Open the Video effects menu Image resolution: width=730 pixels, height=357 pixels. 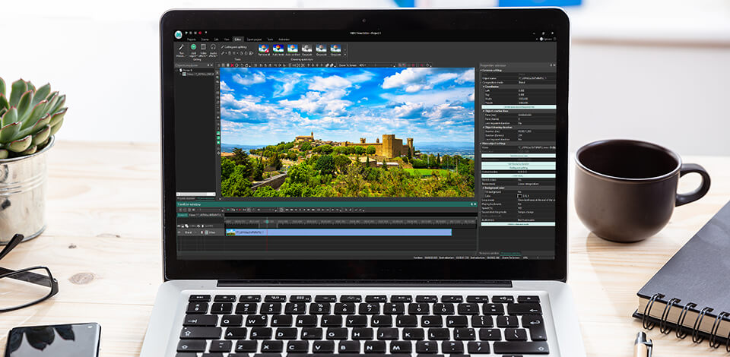pyautogui.click(x=203, y=50)
